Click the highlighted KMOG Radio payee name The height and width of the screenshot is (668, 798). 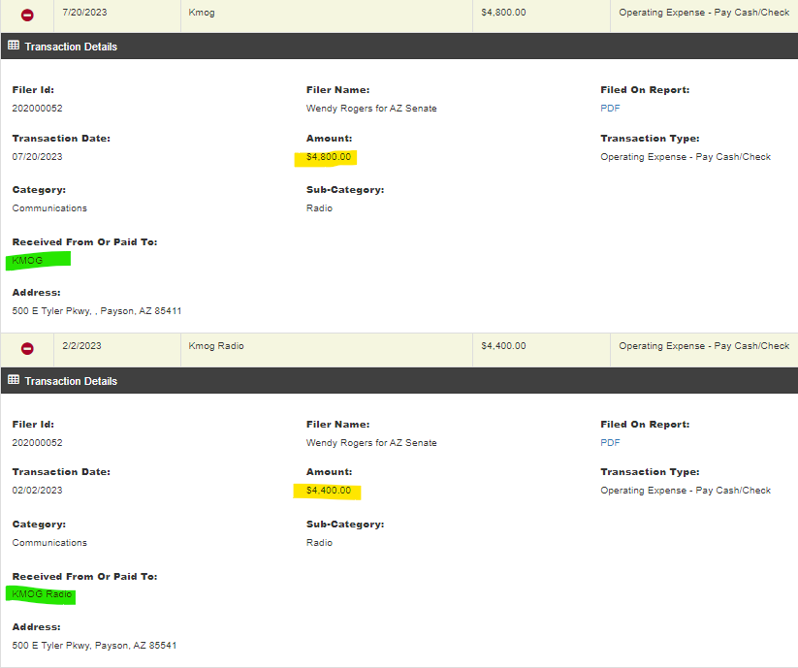tap(42, 594)
